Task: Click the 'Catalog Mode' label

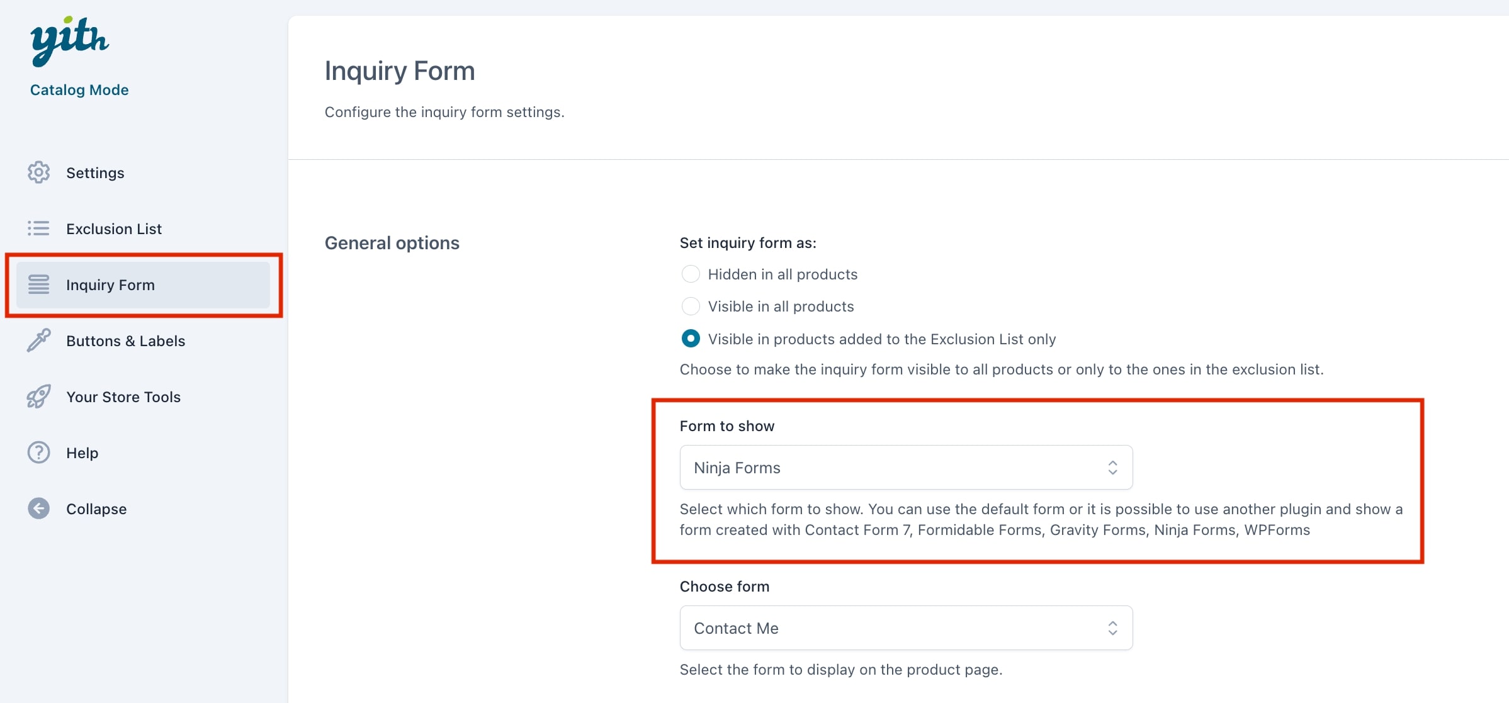Action: click(79, 90)
